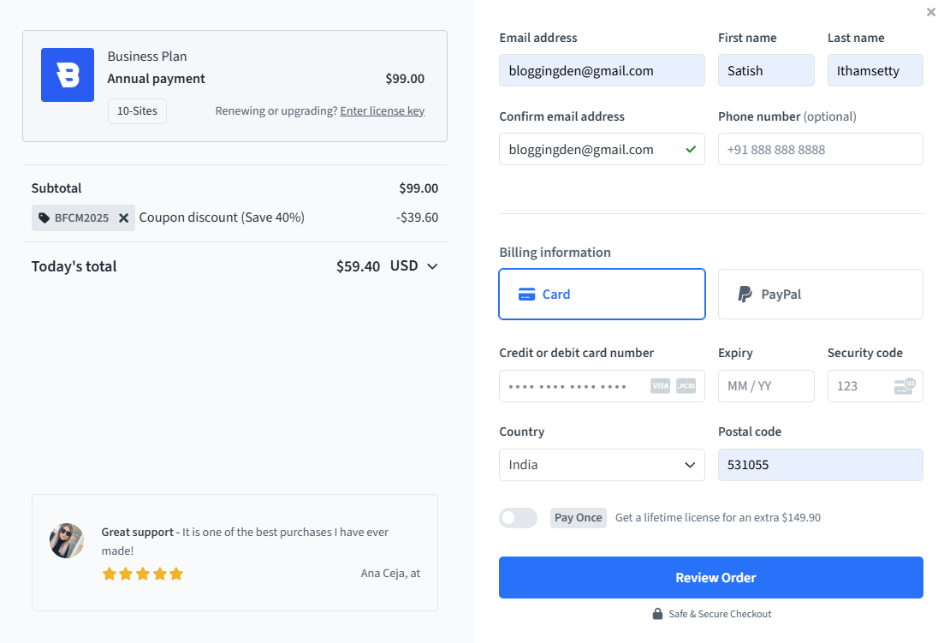Expand the USD currency selector
The image size is (944, 643).
pyautogui.click(x=414, y=265)
